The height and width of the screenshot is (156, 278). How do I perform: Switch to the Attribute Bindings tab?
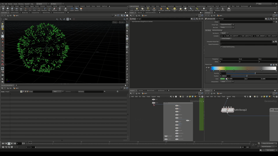pos(217,30)
